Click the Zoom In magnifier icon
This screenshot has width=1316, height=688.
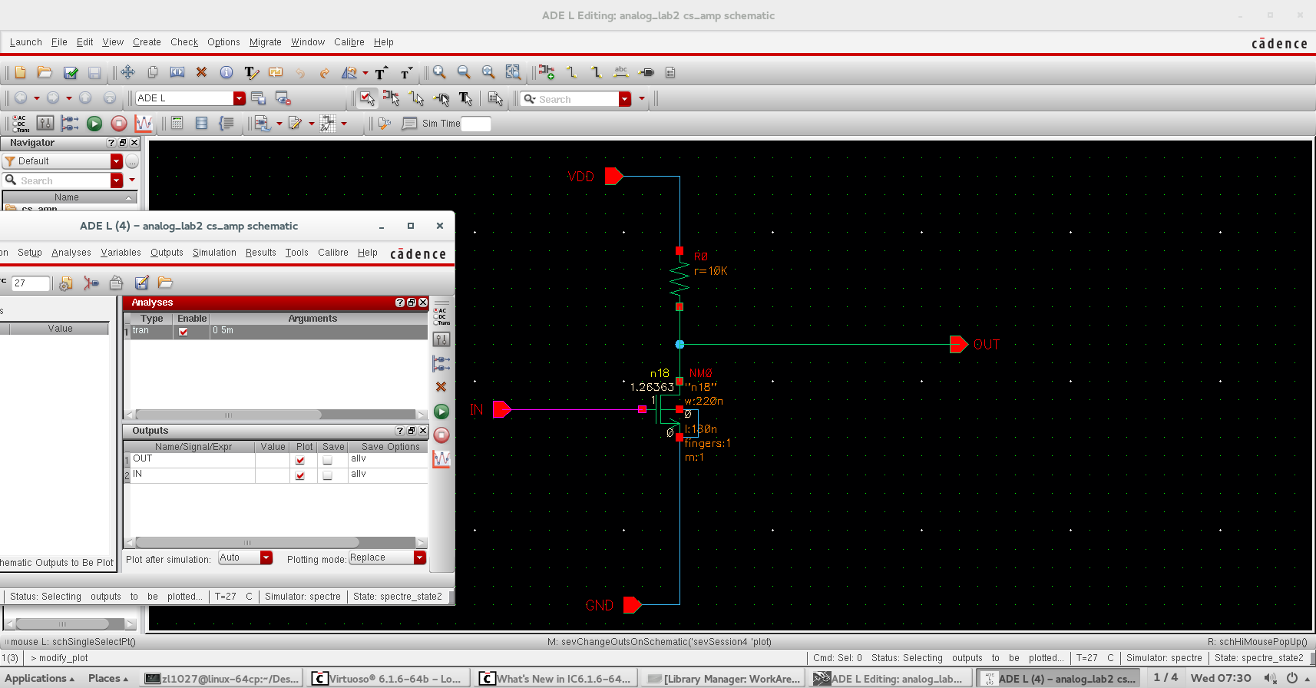(x=439, y=72)
